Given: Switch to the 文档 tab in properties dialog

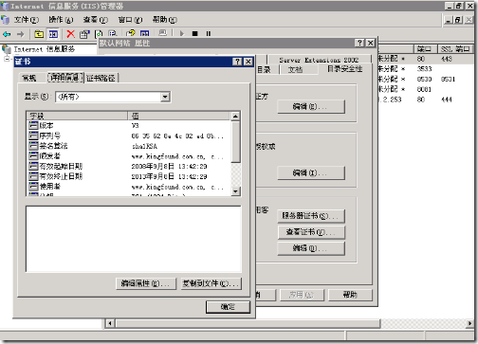Looking at the screenshot, I should [x=295, y=69].
